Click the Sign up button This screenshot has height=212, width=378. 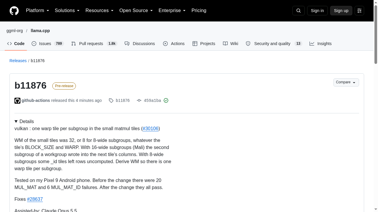coord(341,11)
